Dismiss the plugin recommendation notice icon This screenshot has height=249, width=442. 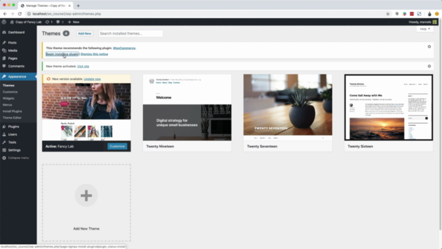click(x=429, y=46)
